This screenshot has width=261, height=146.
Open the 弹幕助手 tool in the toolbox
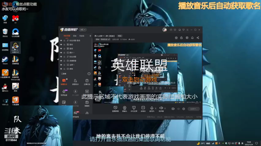tap(64, 82)
